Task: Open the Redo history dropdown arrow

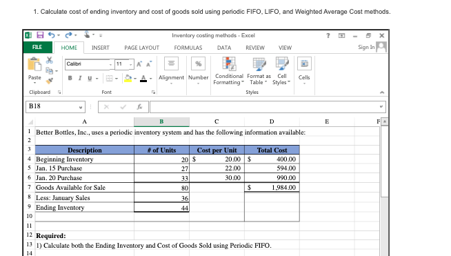Action: (x=76, y=35)
